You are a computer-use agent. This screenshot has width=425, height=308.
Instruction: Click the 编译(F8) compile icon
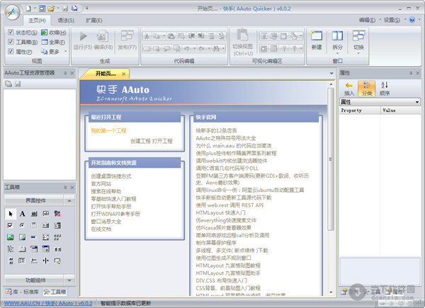click(103, 36)
